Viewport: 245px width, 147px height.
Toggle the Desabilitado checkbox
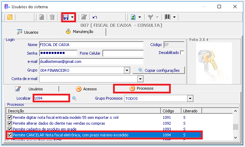point(182,53)
